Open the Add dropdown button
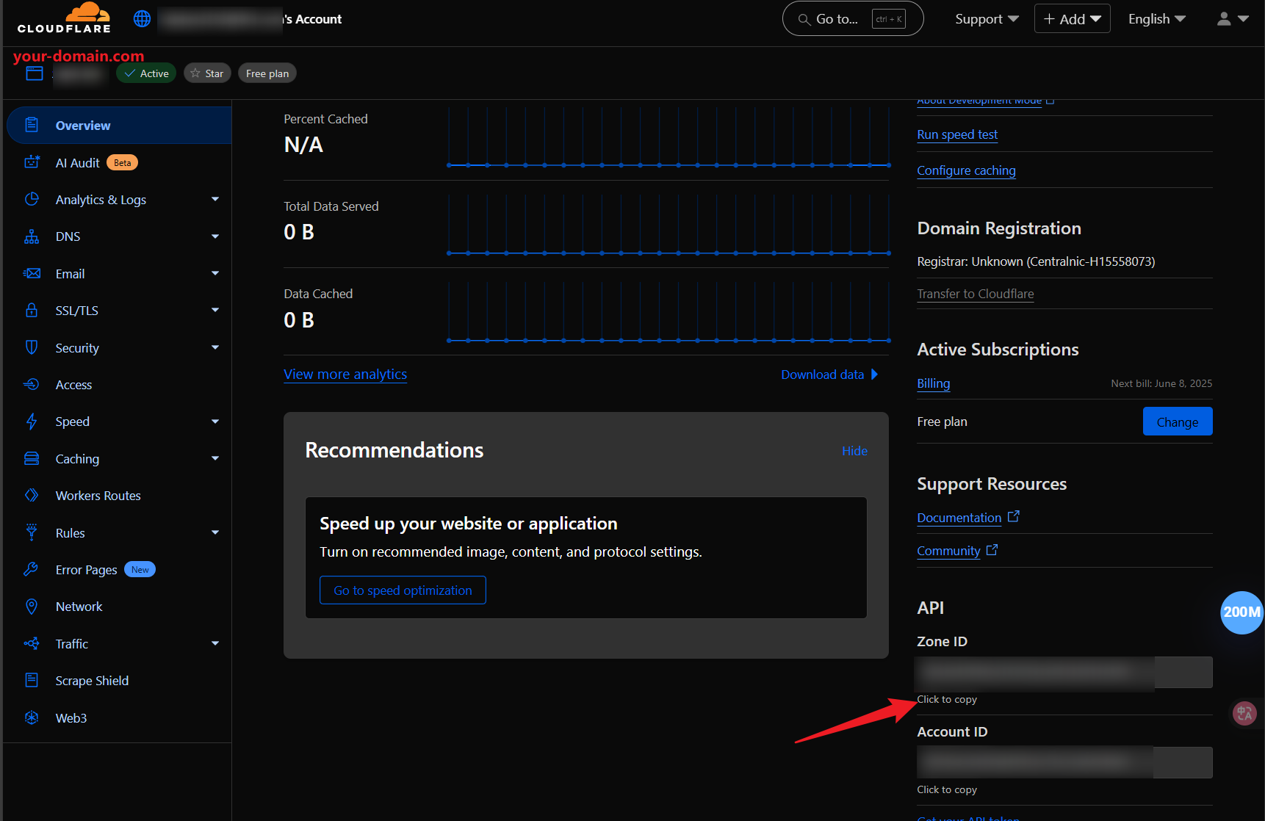The image size is (1265, 821). [x=1072, y=19]
